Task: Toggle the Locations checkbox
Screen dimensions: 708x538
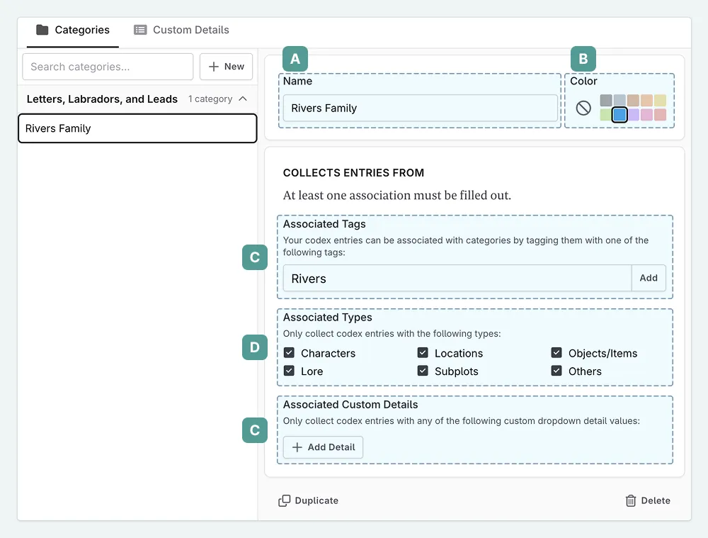Action: 423,353
